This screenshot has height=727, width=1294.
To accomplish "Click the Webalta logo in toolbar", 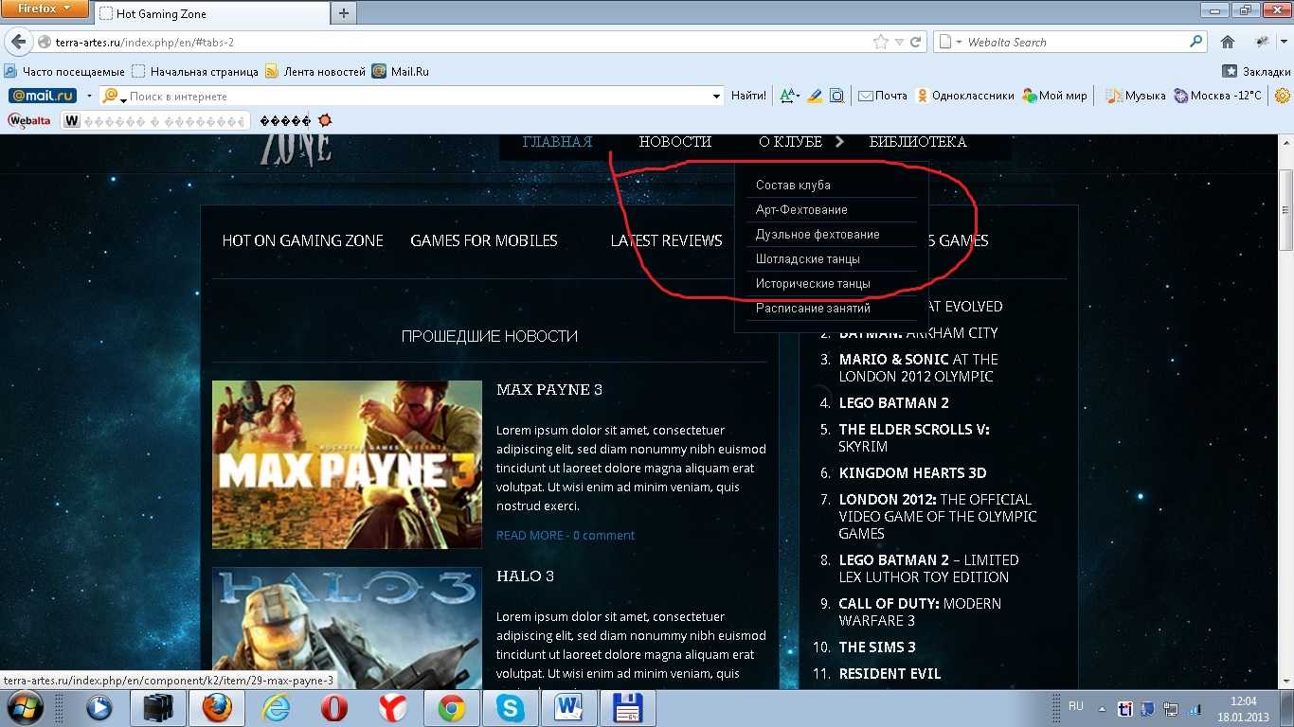I will coord(29,120).
